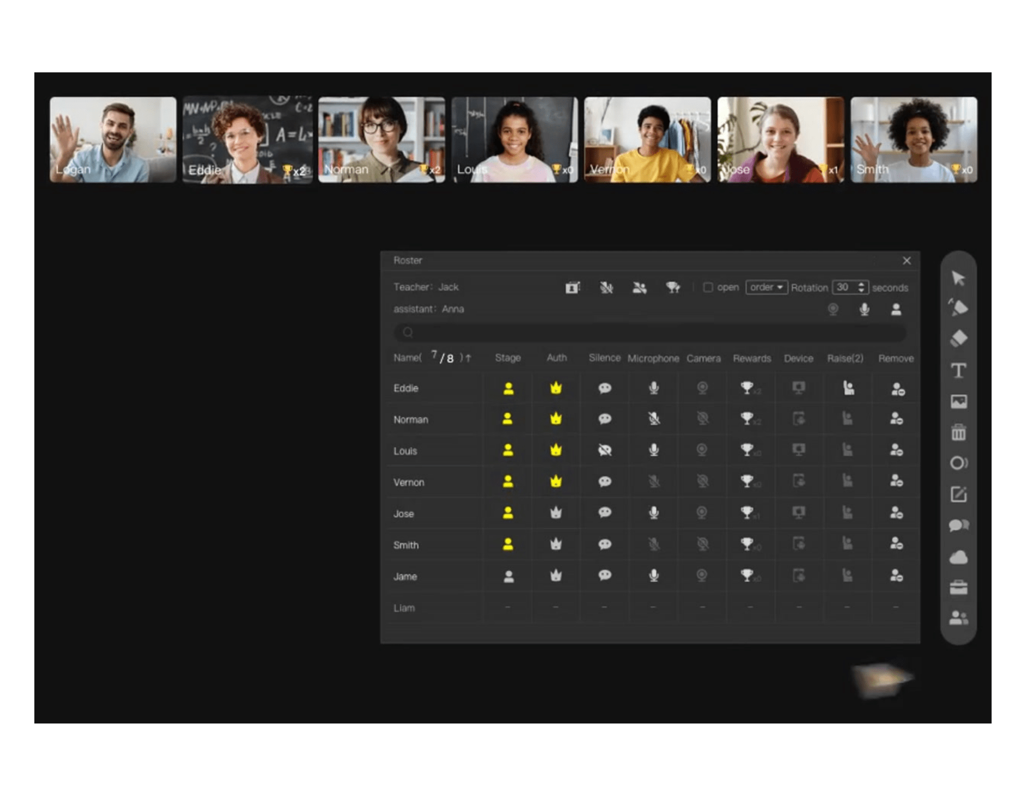The image size is (1026, 785).
Task: Open the order dropdown
Action: [766, 287]
